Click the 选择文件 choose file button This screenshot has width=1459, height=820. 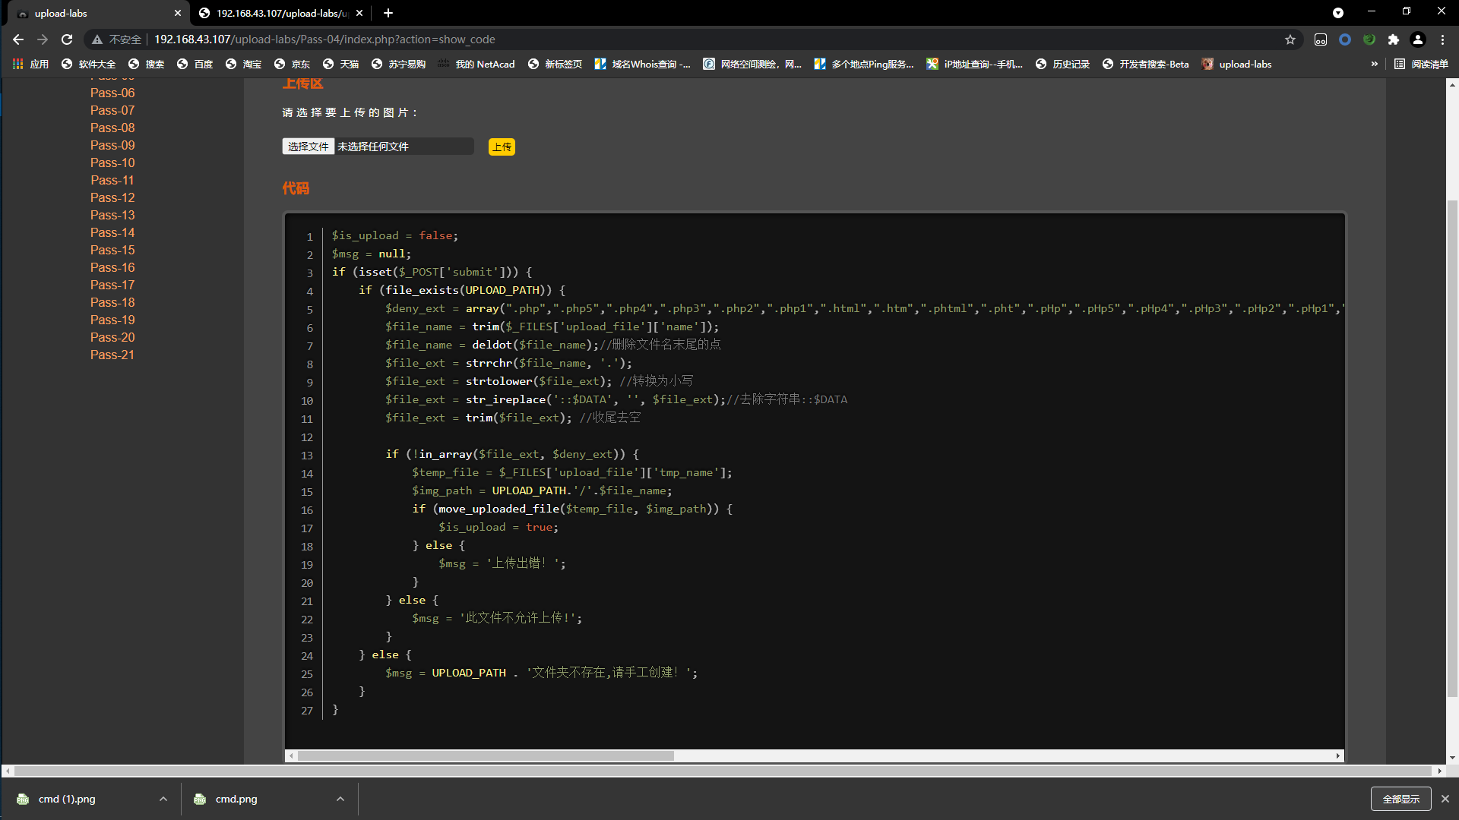pos(308,147)
